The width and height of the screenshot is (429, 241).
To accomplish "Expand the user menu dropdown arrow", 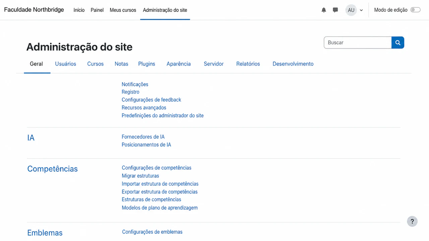I will [x=361, y=10].
